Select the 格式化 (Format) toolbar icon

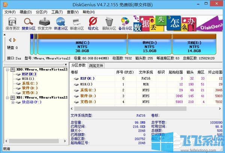pos(93,24)
